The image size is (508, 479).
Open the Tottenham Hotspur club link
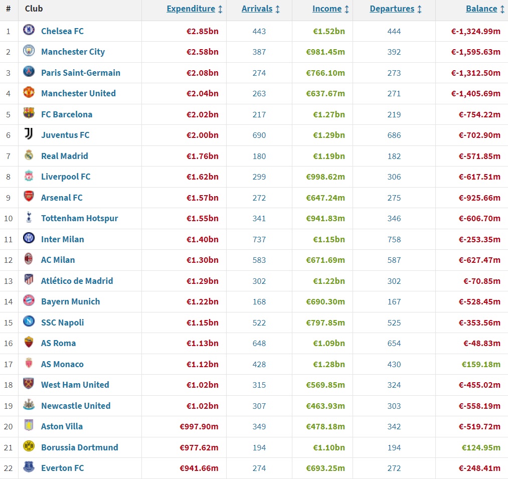tap(79, 218)
